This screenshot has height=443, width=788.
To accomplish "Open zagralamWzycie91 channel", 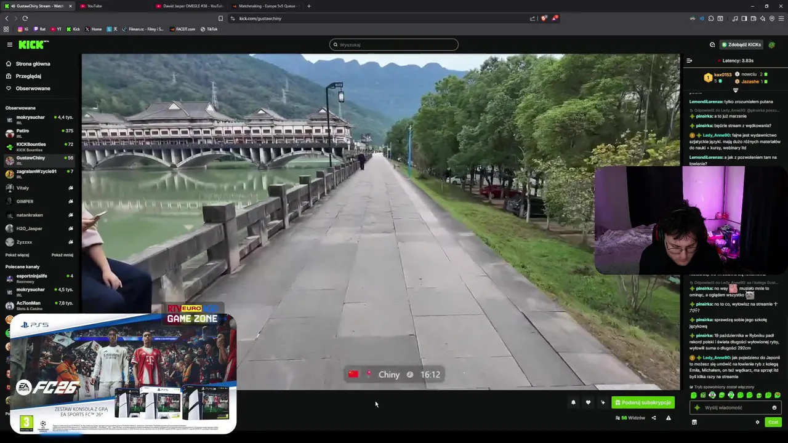I will tap(39, 174).
